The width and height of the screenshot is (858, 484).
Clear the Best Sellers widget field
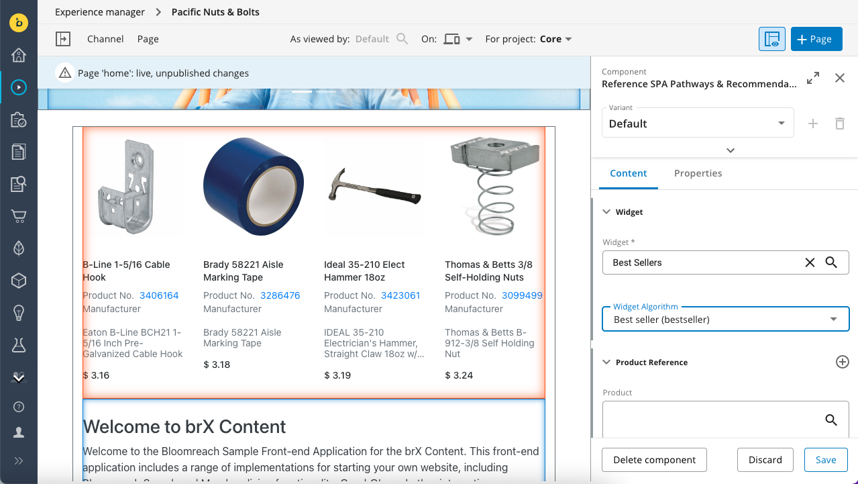810,262
